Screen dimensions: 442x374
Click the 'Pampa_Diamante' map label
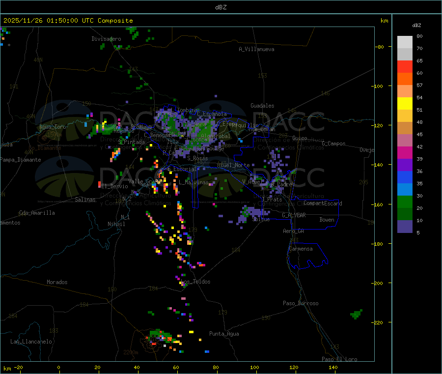(x=21, y=160)
